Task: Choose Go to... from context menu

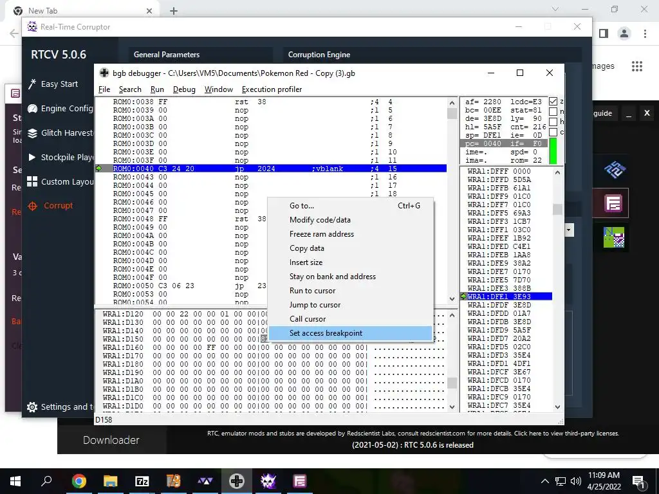Action: 351,206
